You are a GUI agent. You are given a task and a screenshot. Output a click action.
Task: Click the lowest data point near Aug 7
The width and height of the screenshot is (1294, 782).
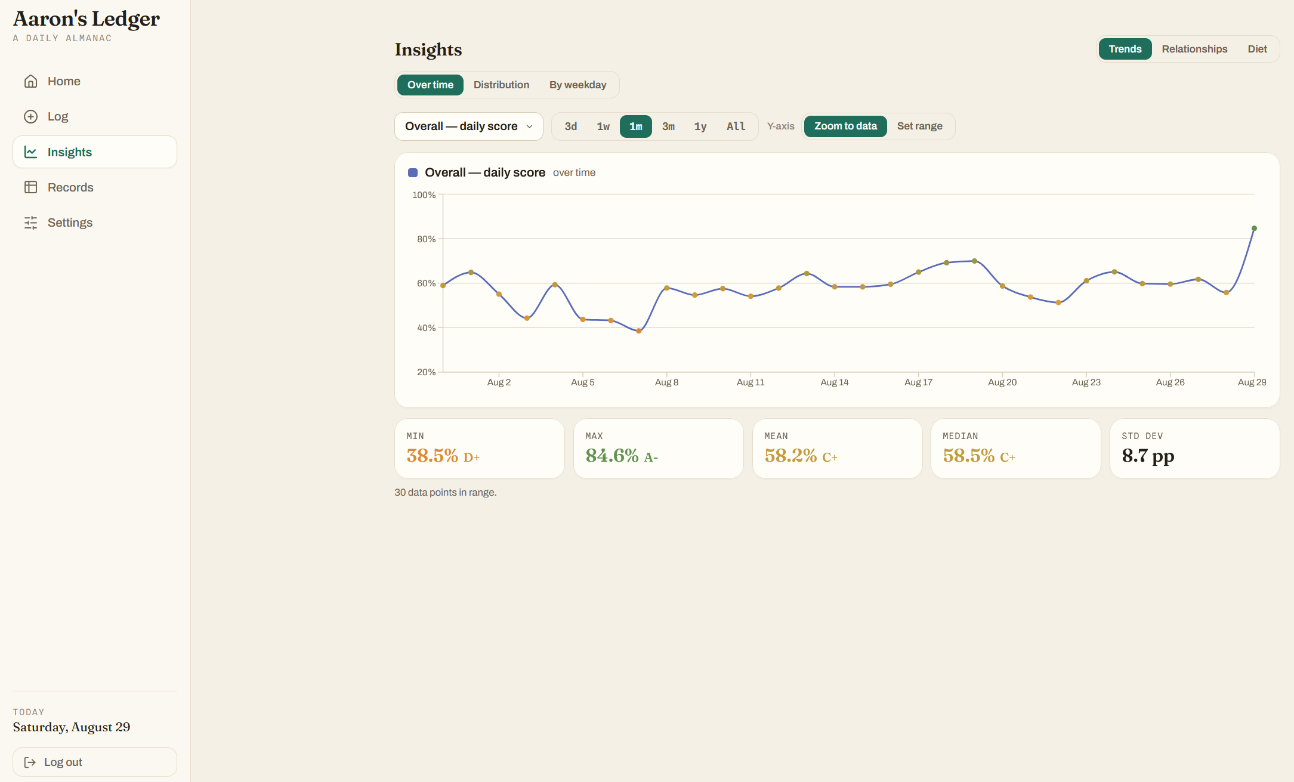[638, 330]
